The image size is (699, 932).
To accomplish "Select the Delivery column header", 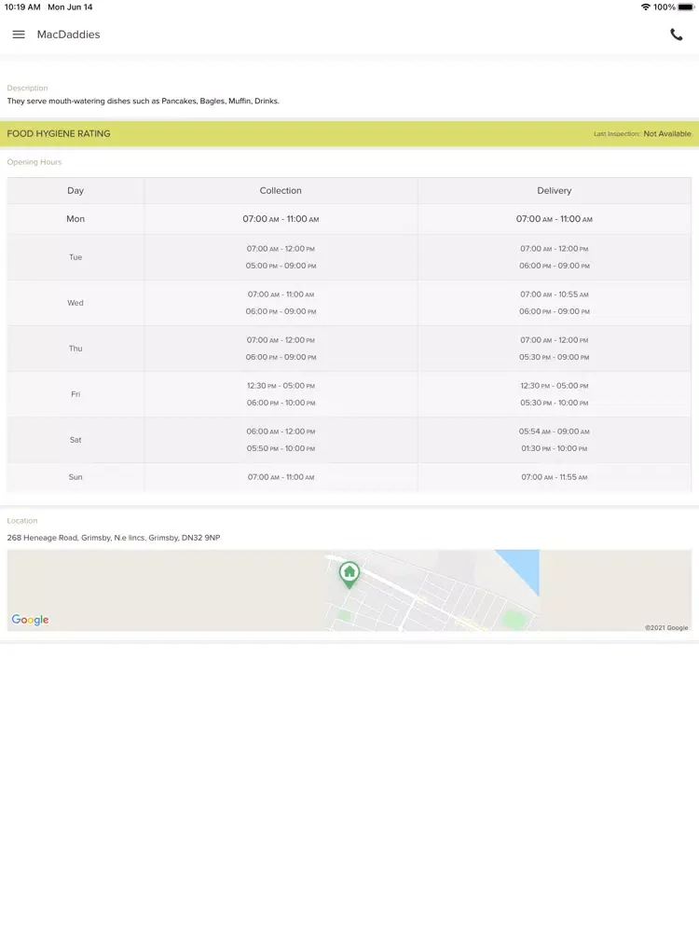I will tap(554, 191).
